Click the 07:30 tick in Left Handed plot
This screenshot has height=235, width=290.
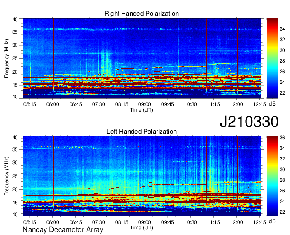99,222
